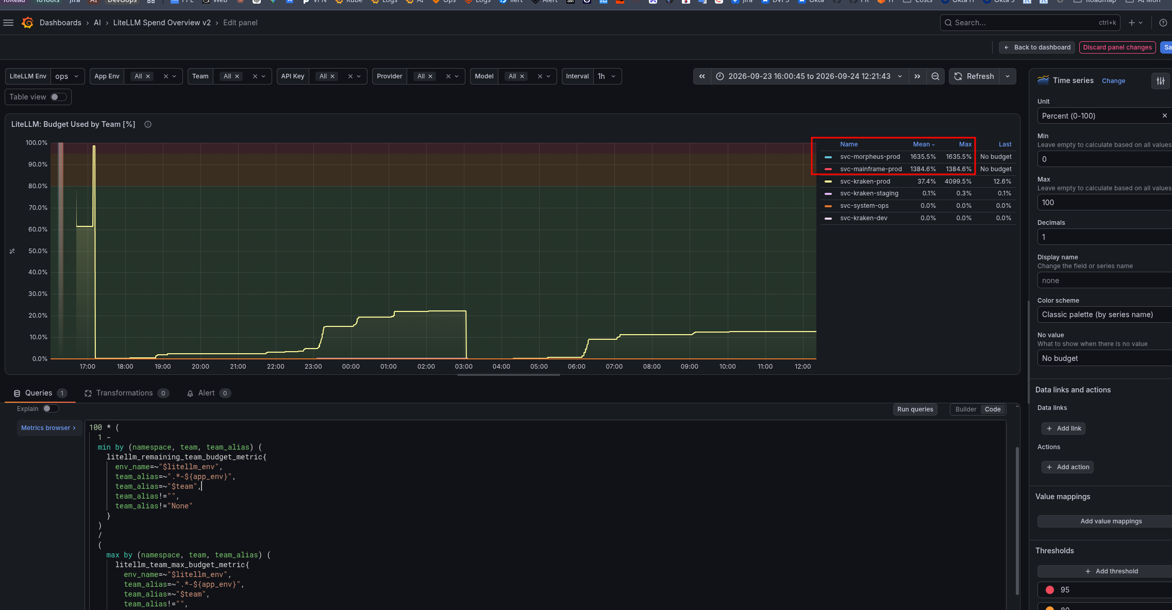Screen dimensions: 1172x610
Task: Toggle the Table view switch
Action: (x=58, y=97)
